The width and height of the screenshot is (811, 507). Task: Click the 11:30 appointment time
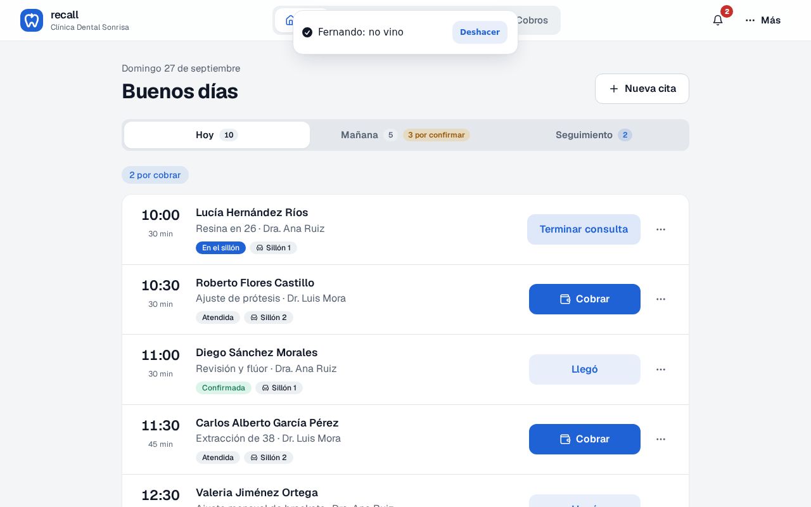coord(160,426)
